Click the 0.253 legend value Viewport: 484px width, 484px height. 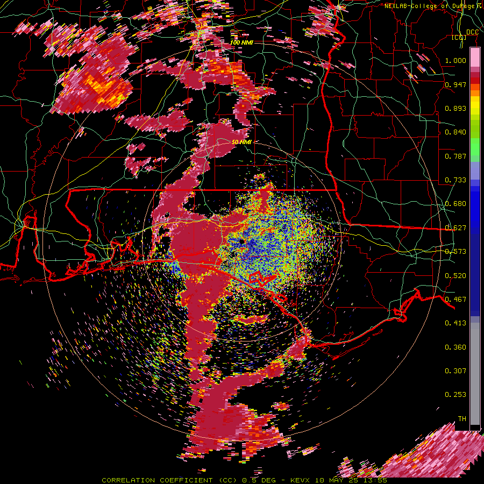click(455, 395)
